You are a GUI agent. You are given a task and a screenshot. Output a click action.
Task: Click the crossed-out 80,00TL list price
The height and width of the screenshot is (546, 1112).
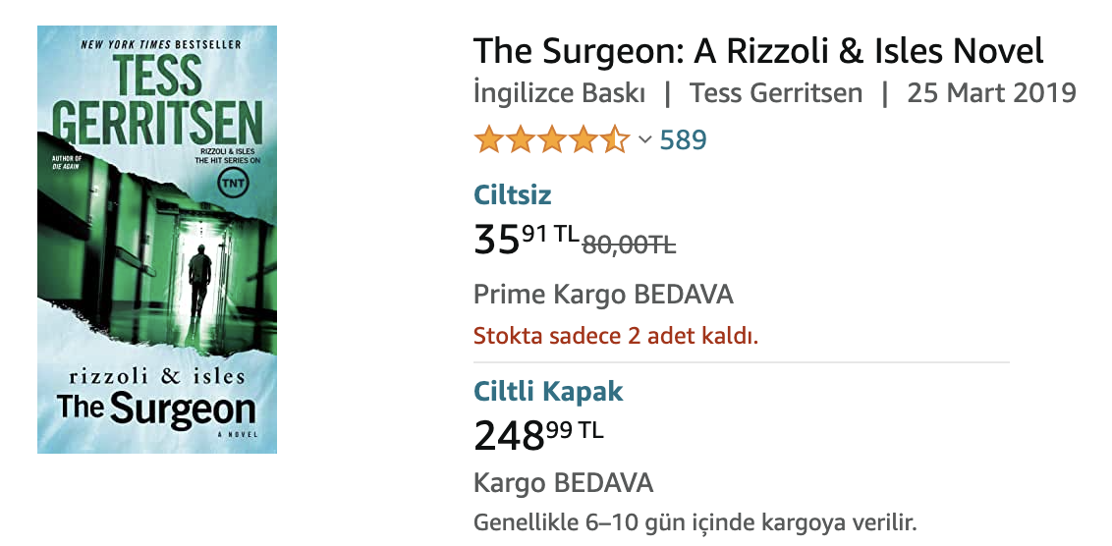[x=629, y=246]
